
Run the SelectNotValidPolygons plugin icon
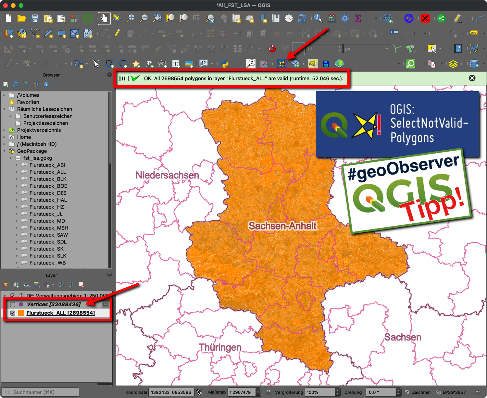click(x=281, y=64)
